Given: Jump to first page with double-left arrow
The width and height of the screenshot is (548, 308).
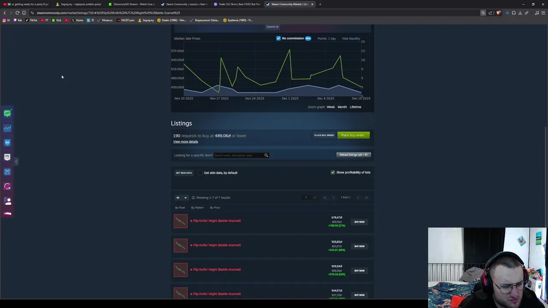Looking at the screenshot, I should (x=325, y=198).
